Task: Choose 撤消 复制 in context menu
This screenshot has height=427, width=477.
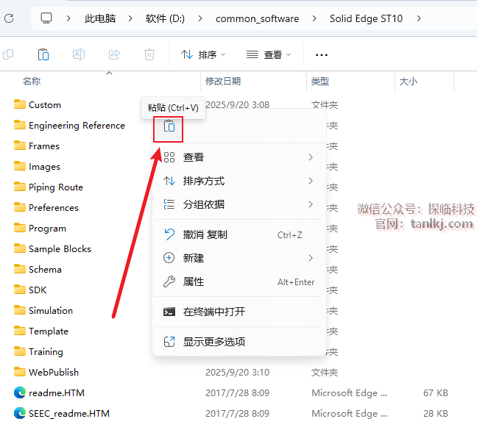Action: click(x=239, y=234)
